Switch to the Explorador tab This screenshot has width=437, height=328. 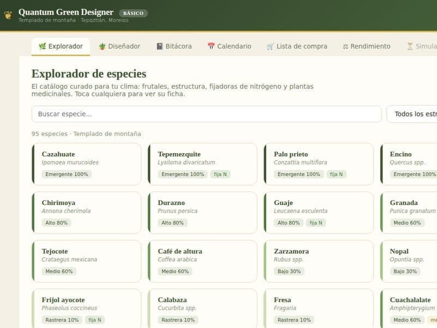coord(61,46)
